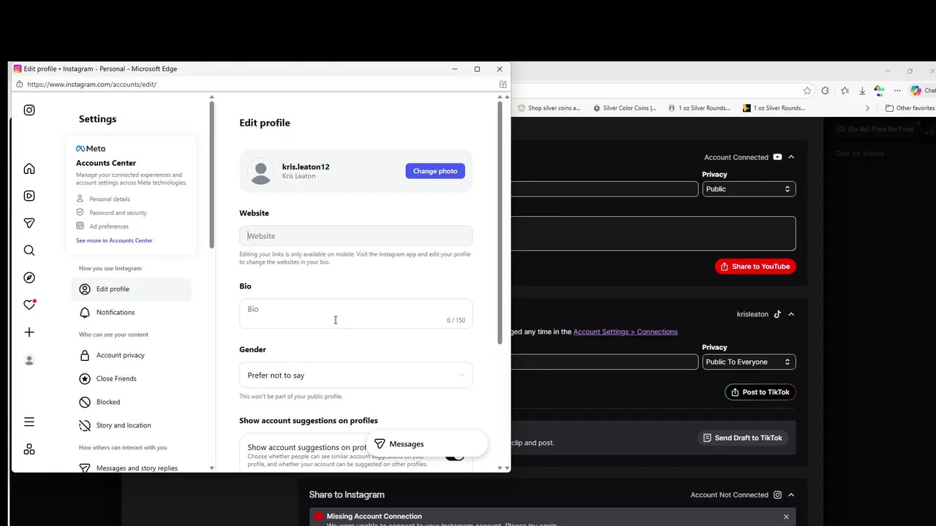Toggle Show account suggestions on profiles switch
Viewport: 936px width, 526px height.
coord(455,456)
